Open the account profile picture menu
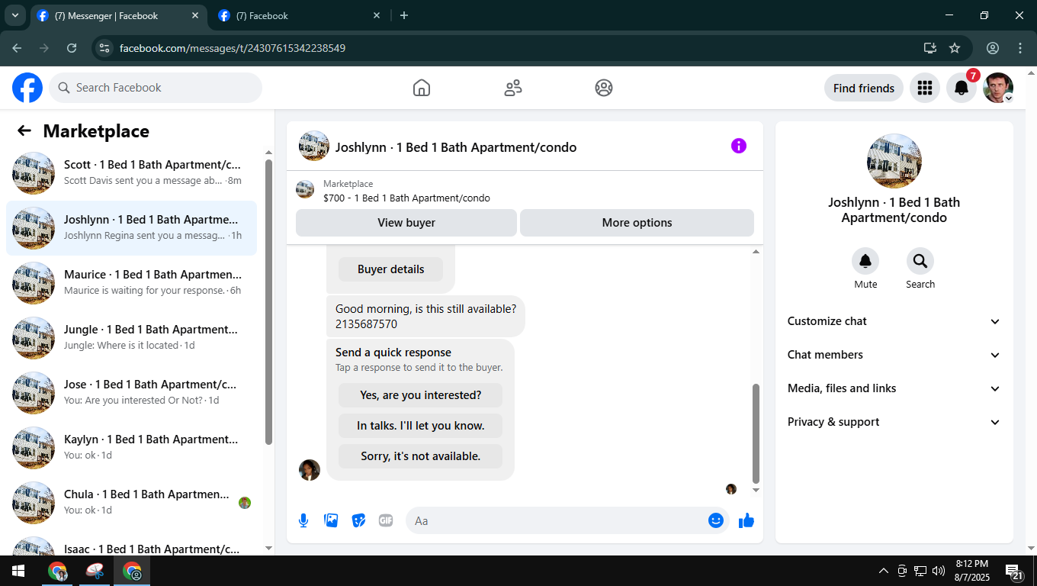Screen dimensions: 1037x586 coord(998,88)
